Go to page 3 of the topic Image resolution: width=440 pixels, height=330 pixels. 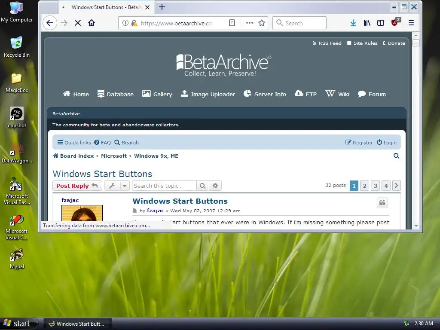click(375, 186)
